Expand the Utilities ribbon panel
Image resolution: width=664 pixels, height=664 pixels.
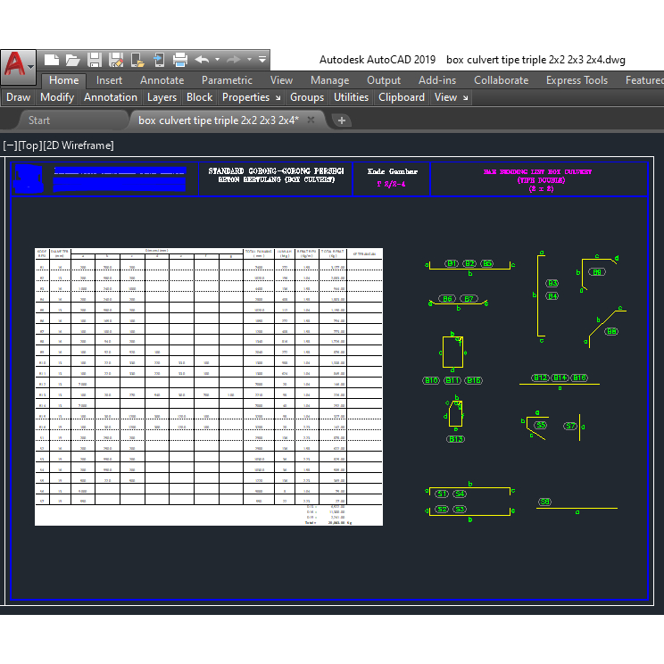[351, 97]
